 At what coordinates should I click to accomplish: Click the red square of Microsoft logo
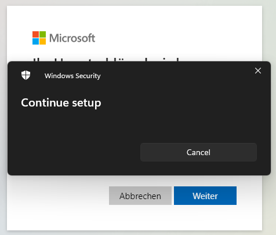pyautogui.click(x=35, y=34)
